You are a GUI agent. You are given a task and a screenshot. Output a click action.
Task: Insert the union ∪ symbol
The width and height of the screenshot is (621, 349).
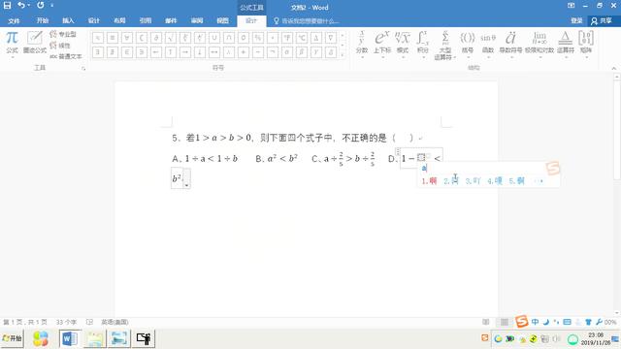point(214,38)
